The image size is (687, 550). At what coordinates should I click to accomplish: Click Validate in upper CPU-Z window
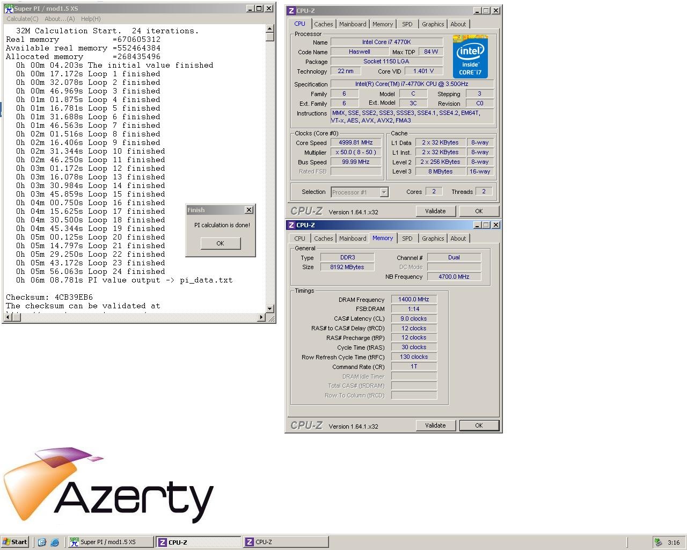click(435, 211)
